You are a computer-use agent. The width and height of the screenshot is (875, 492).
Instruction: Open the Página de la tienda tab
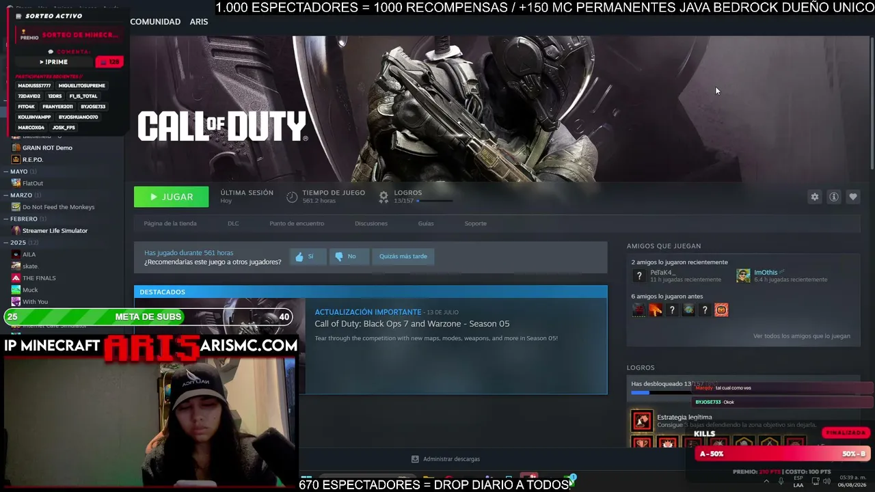170,223
